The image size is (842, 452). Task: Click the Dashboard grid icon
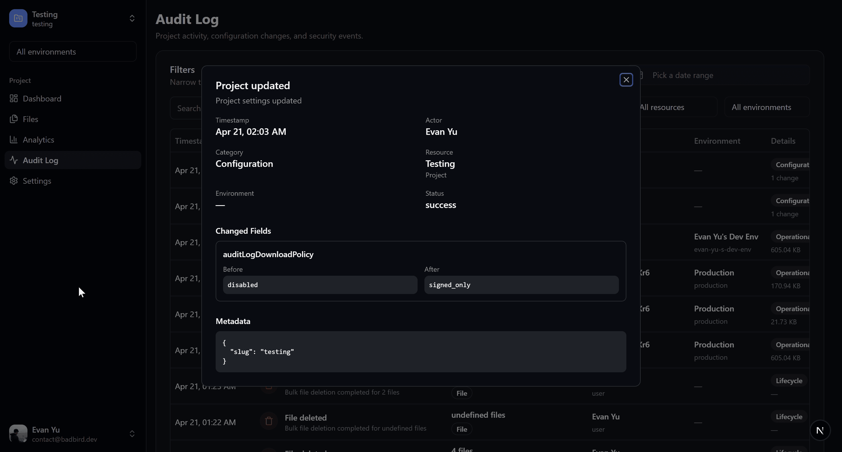coord(13,98)
